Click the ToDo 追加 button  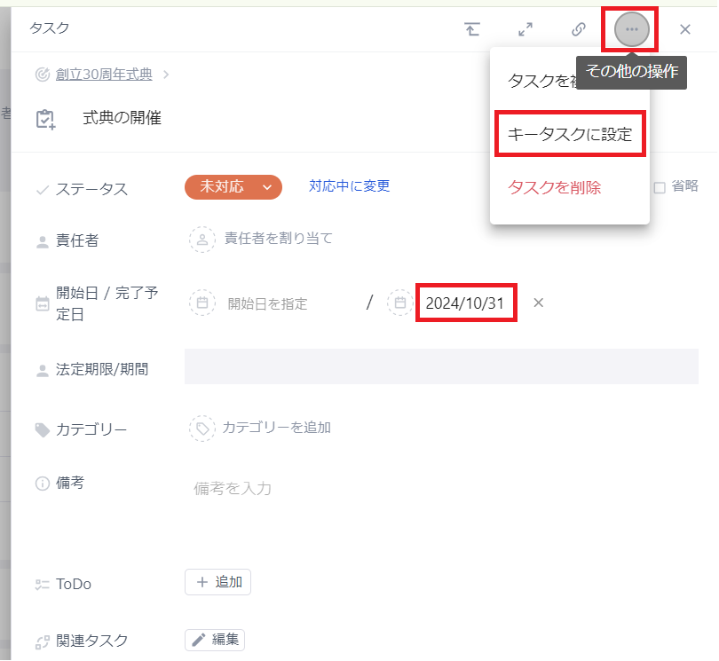tap(217, 582)
